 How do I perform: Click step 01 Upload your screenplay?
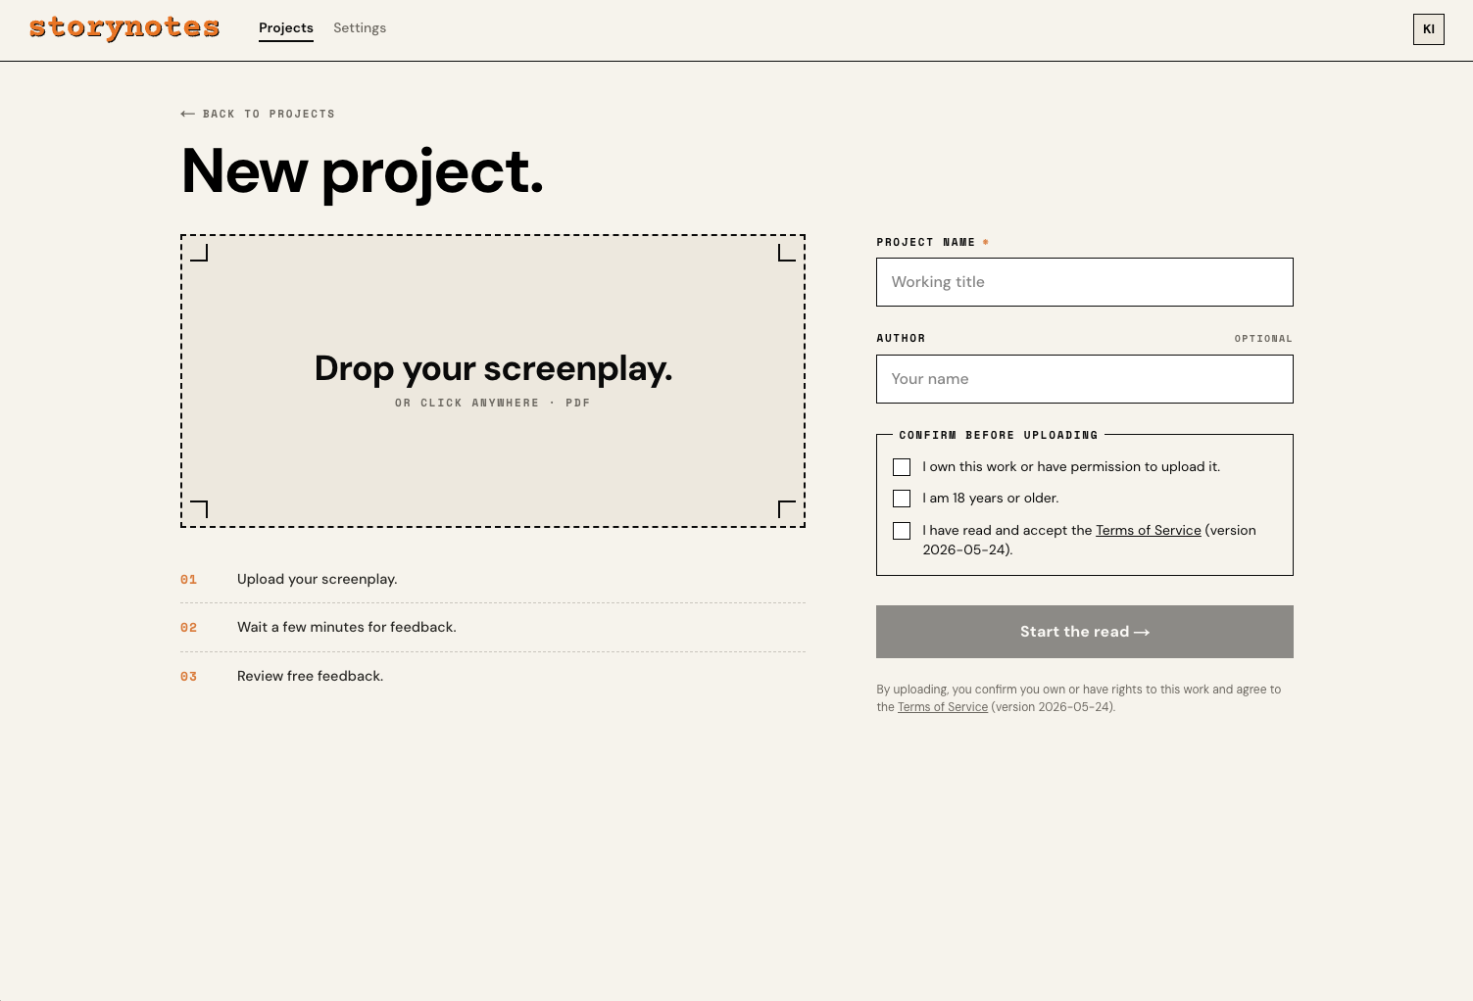pos(493,579)
